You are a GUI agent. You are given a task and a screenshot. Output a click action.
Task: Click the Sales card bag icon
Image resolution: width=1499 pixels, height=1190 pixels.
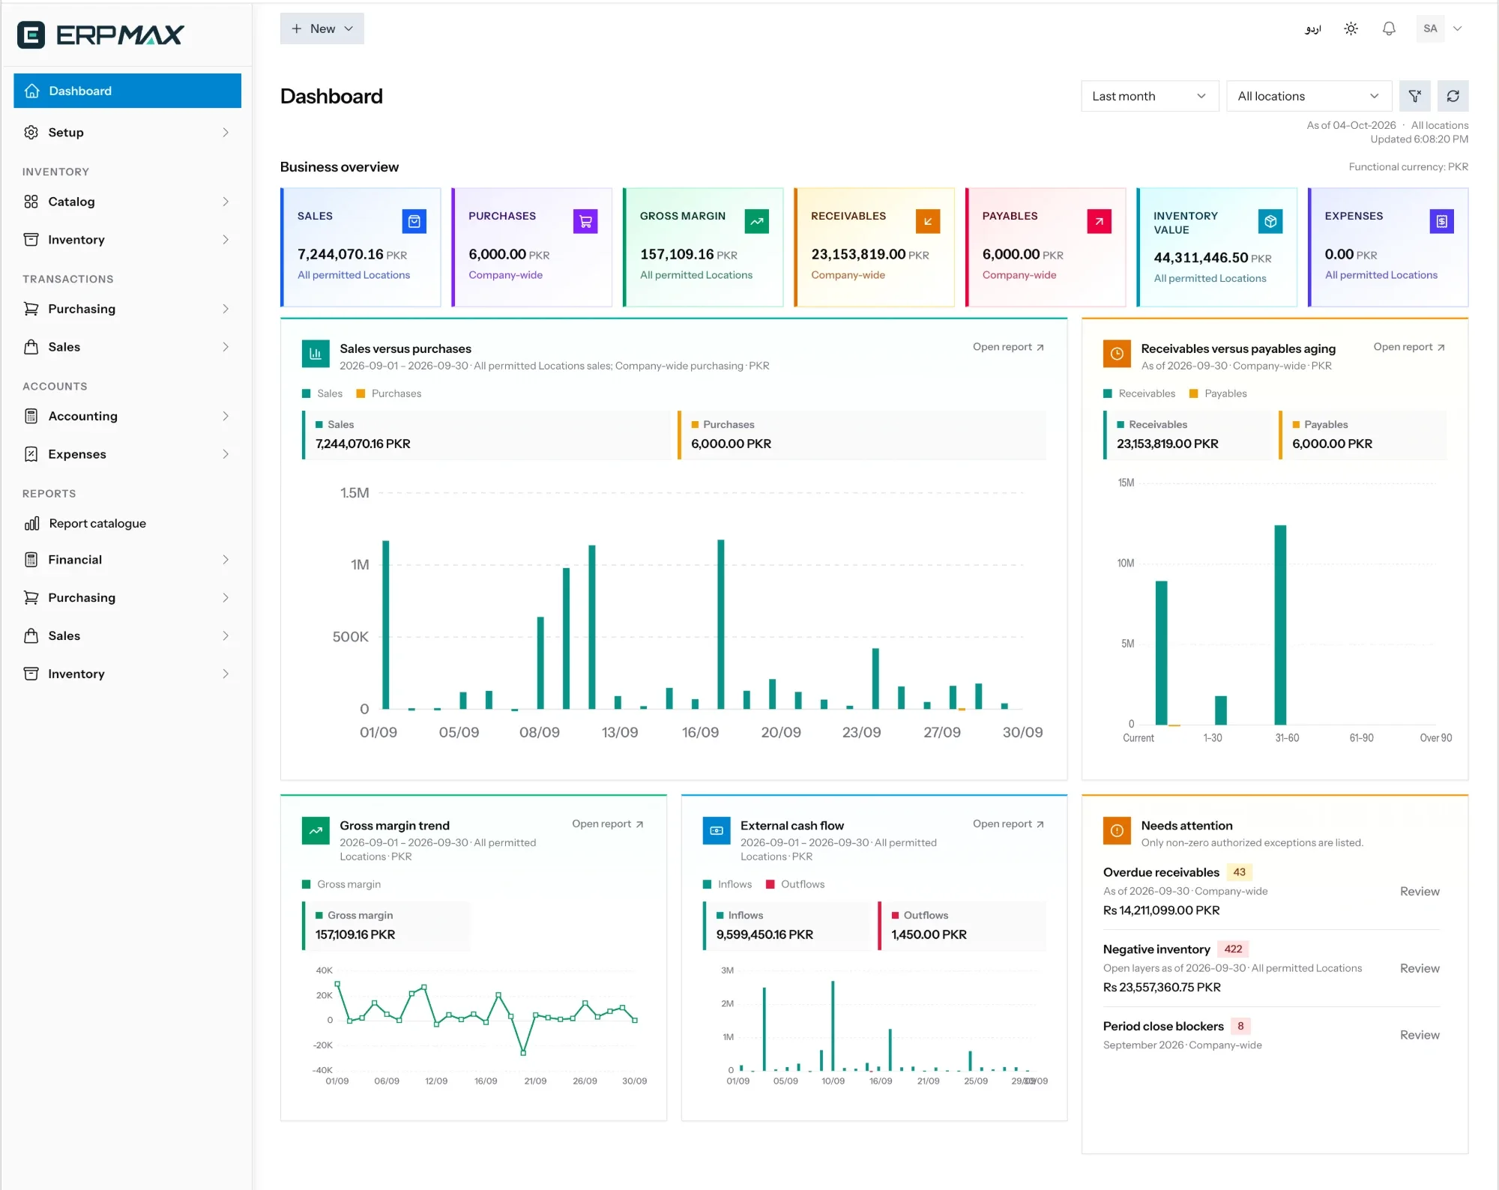coord(414,221)
